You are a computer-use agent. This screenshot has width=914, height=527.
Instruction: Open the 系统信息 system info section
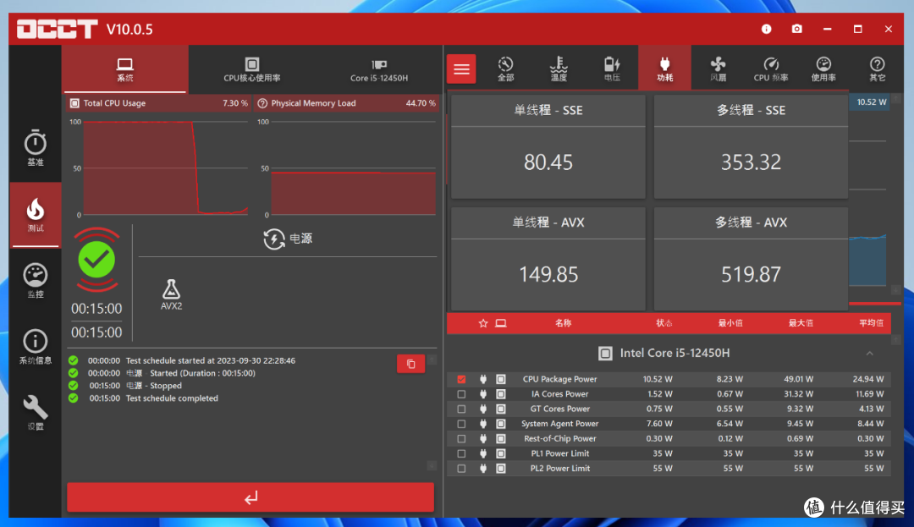[x=35, y=347]
